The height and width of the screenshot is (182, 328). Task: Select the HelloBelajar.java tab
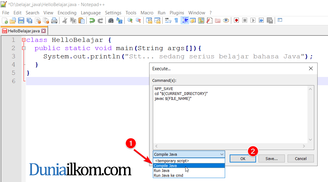[24, 31]
